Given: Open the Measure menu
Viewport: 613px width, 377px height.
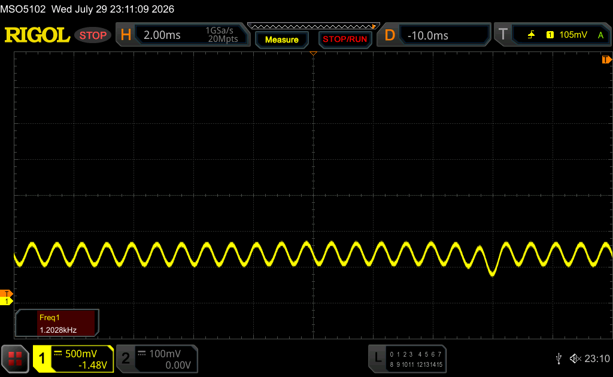Looking at the screenshot, I should pos(281,40).
